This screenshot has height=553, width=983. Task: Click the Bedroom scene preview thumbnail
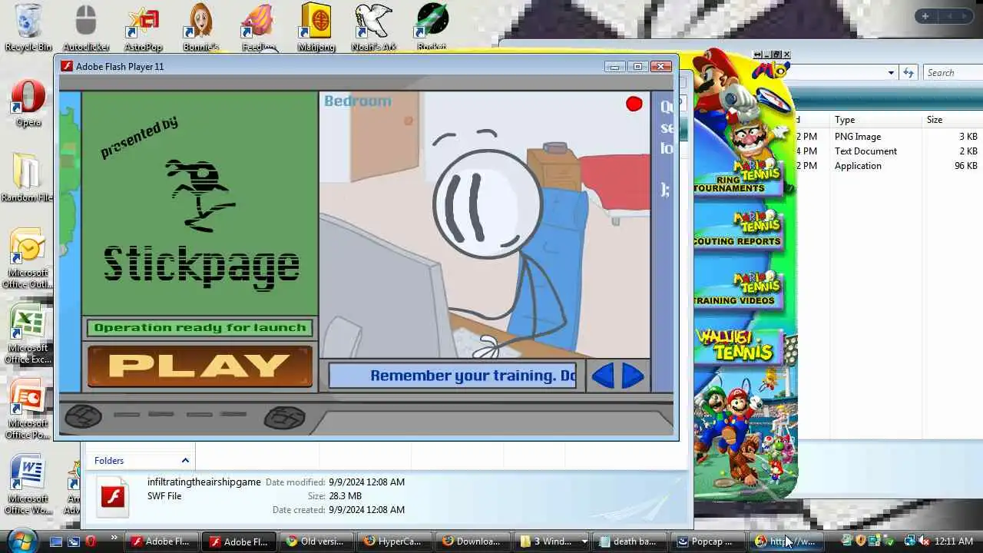(485, 225)
